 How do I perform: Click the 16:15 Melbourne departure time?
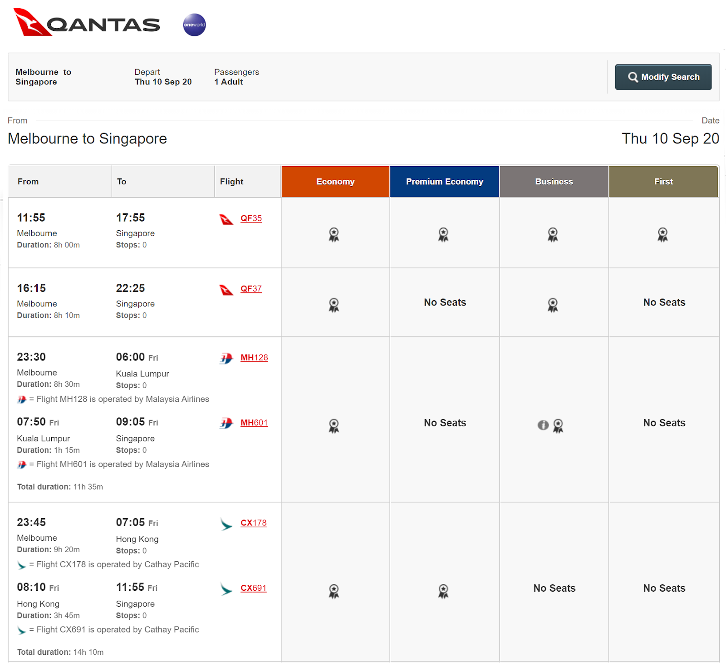pos(31,288)
